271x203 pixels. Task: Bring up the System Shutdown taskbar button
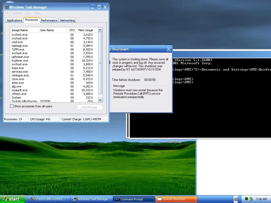point(176,199)
